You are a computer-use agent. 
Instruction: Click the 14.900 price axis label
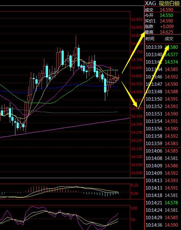[137, 27]
